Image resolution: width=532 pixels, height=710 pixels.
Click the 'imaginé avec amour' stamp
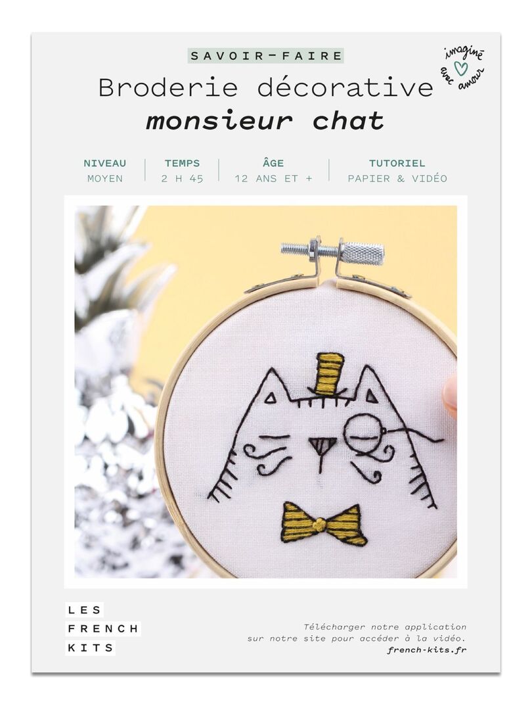point(462,68)
